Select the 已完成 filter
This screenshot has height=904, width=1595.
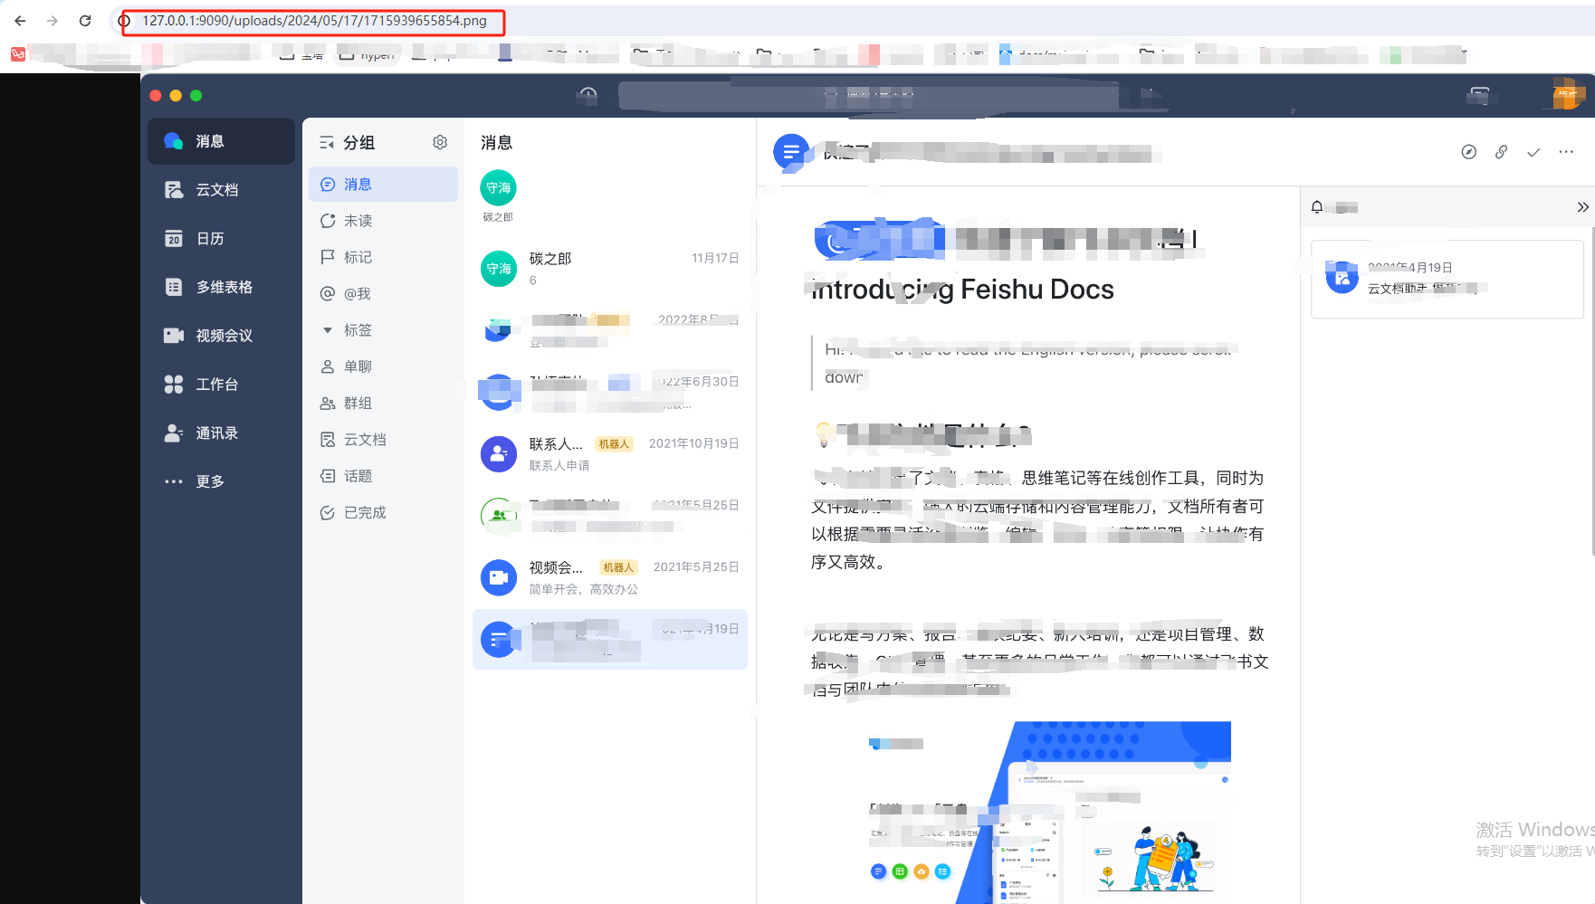[383, 512]
